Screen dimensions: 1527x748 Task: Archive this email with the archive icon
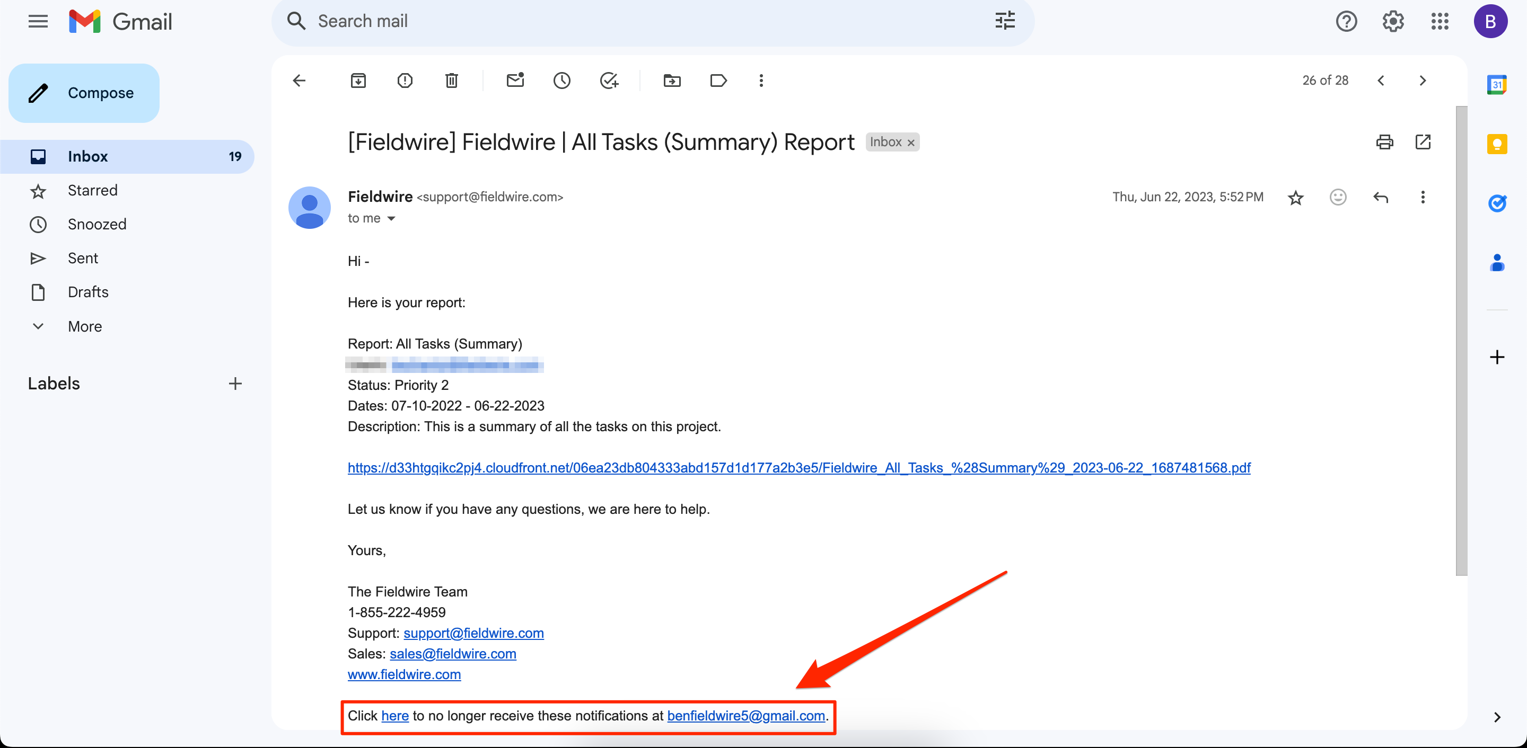click(x=358, y=81)
